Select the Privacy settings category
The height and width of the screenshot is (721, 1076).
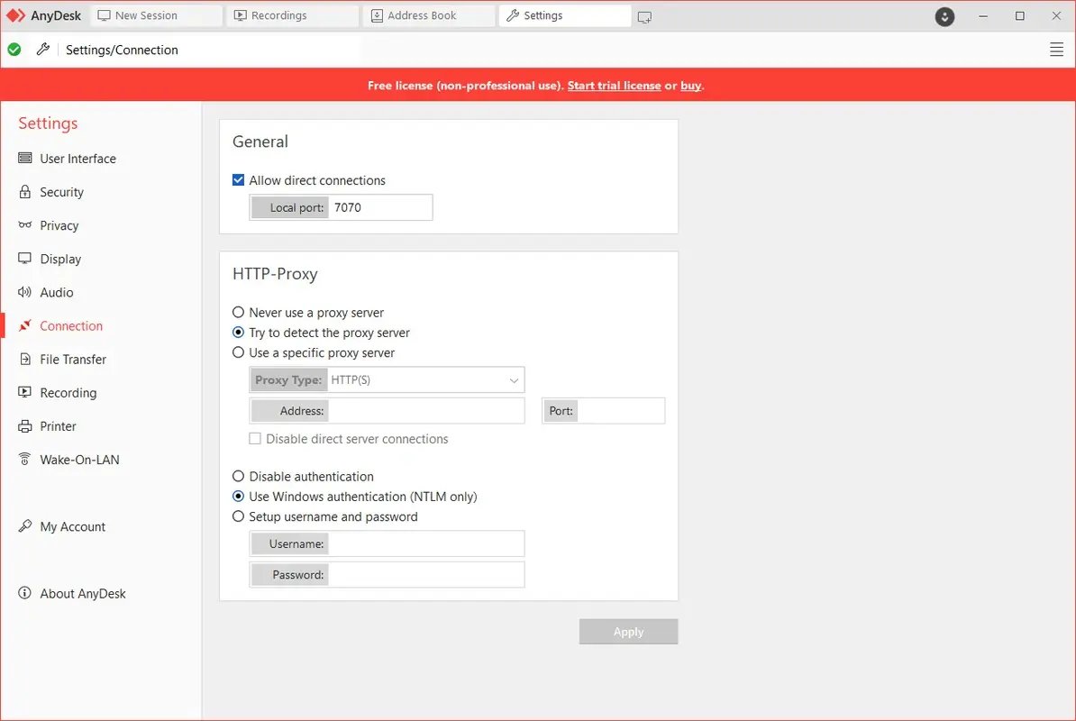tap(59, 225)
